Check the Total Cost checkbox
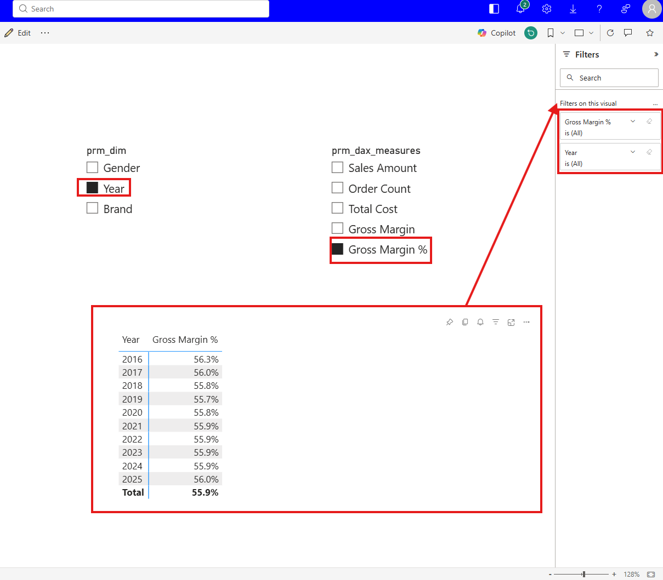The image size is (663, 580). tap(337, 209)
